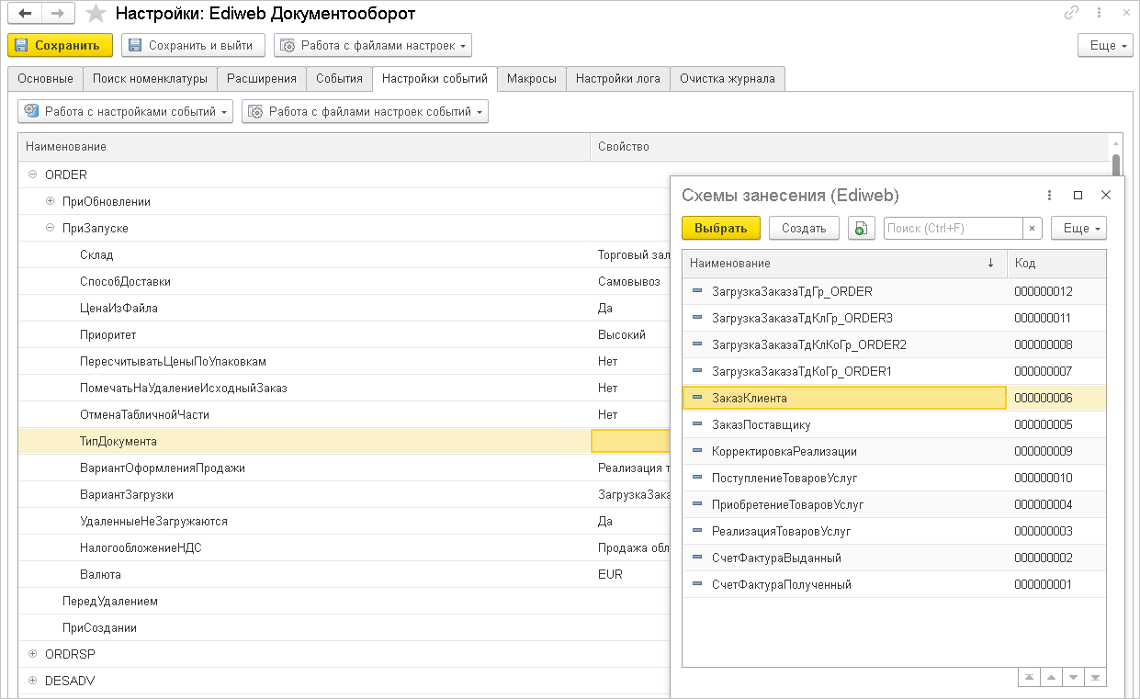Switch to the Макросы tab
1140x699 pixels.
coord(531,79)
